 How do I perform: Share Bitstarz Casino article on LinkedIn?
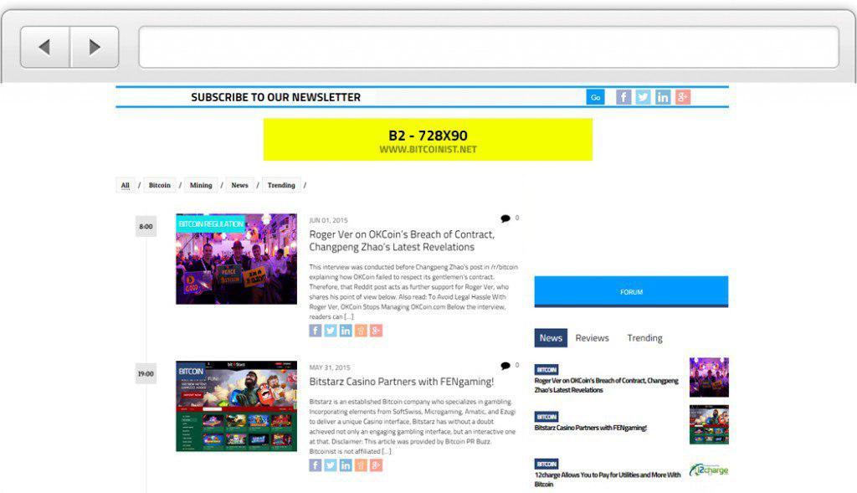[346, 465]
